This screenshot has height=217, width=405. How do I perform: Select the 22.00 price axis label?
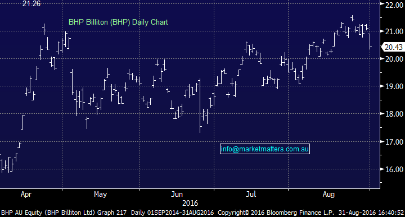point(394,5)
